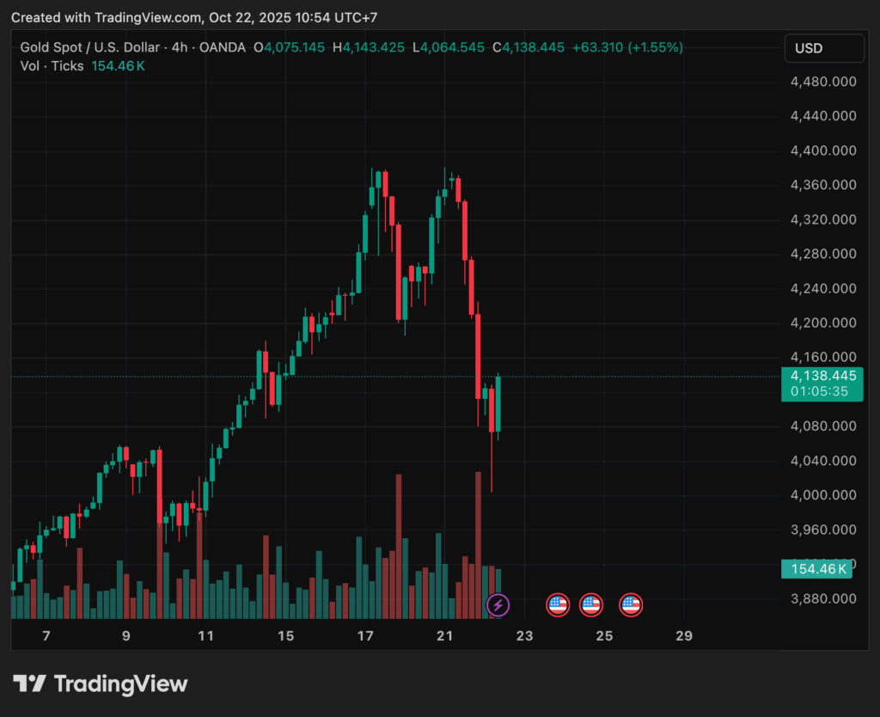Click the middle US flag event icon
The width and height of the screenshot is (880, 717).
tap(590, 605)
